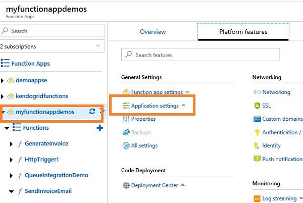Open the Networking link
Viewport: 303px width, 203px height.
276,92
